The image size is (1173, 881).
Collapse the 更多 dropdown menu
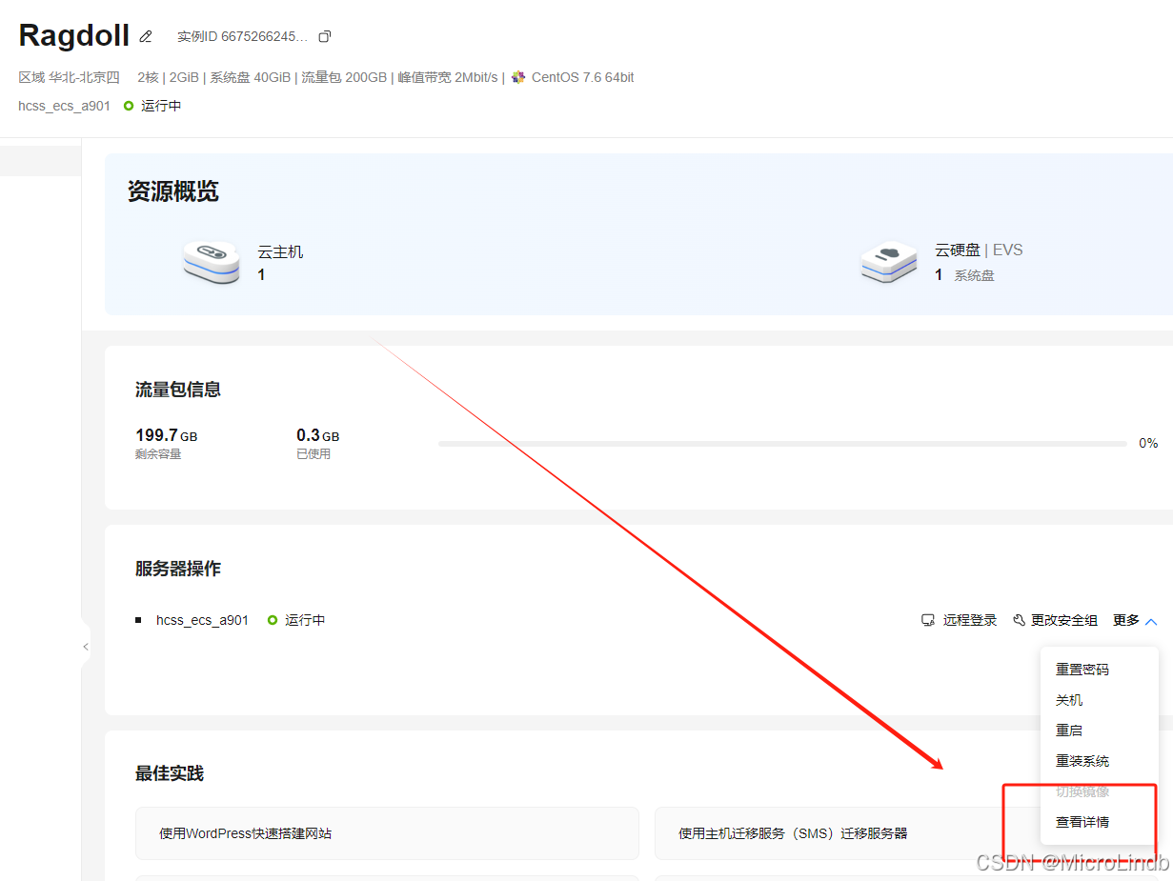[x=1136, y=620]
